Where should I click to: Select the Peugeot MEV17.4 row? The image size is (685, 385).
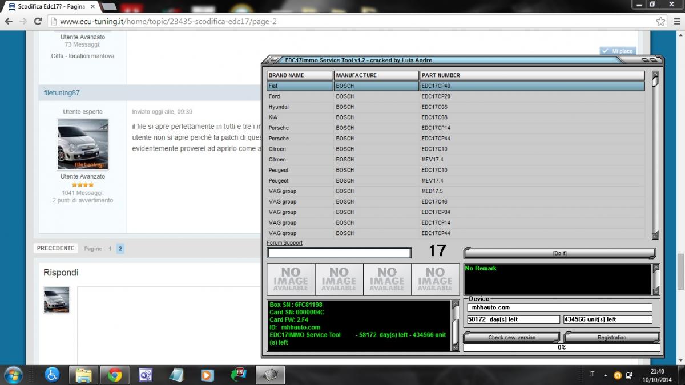(x=456, y=181)
